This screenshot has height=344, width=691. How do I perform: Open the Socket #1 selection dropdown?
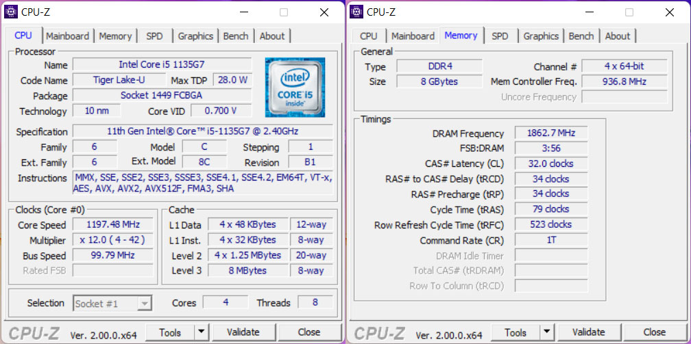click(x=112, y=303)
